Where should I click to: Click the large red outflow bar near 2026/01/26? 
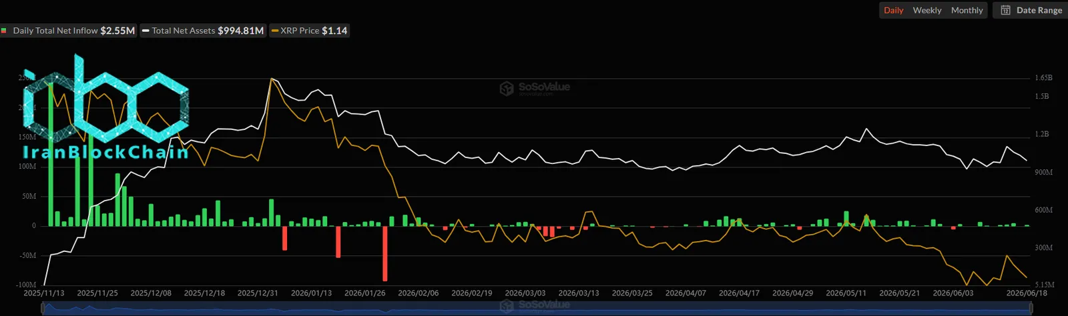tap(384, 254)
